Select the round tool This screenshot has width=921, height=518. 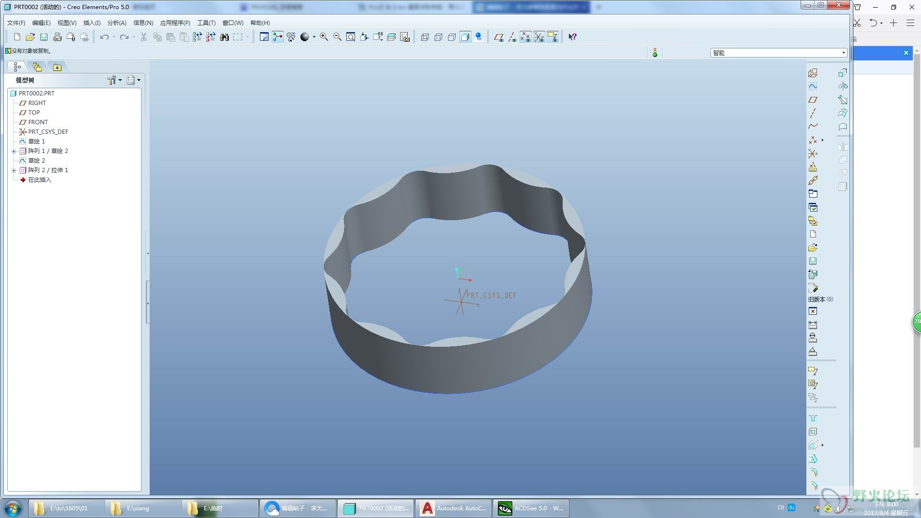(813, 472)
